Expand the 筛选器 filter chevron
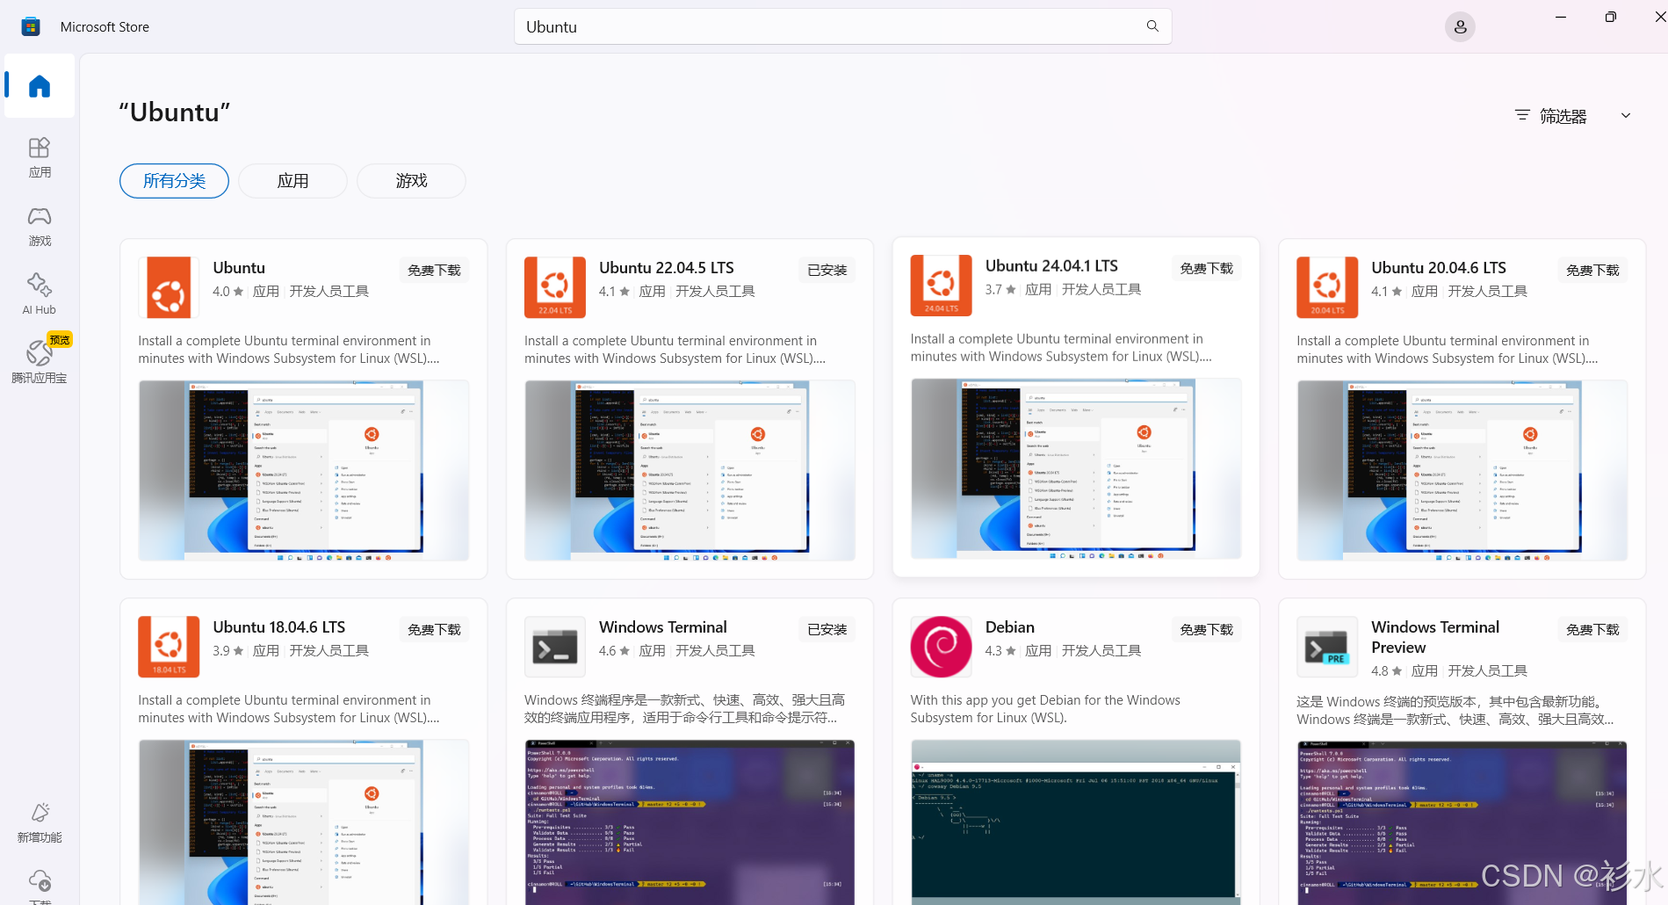The image size is (1668, 905). pyautogui.click(x=1626, y=116)
